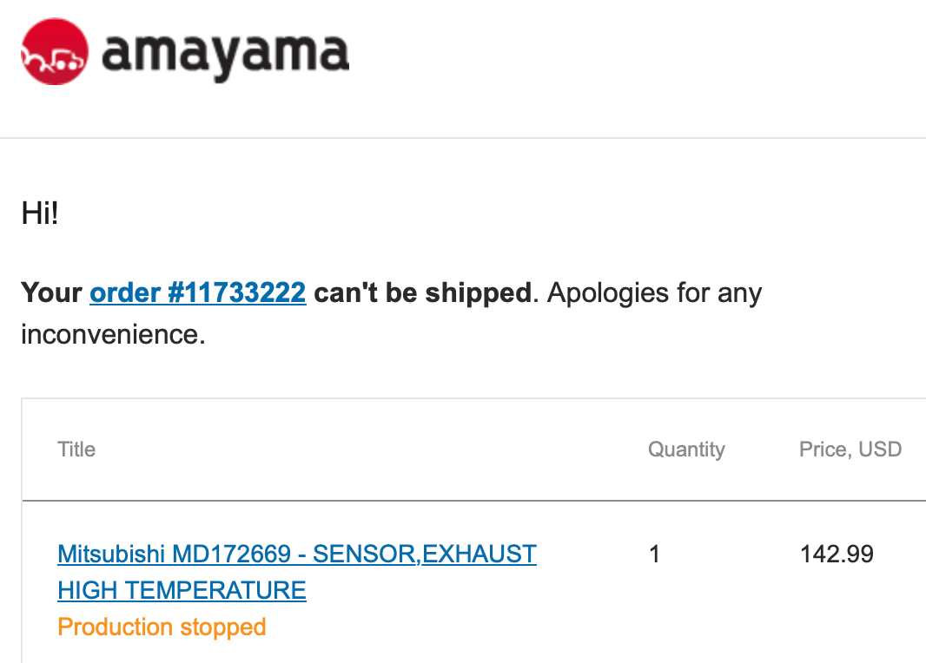Open the order #11733222 link
Viewport: 926px width, 663px height.
click(x=197, y=292)
